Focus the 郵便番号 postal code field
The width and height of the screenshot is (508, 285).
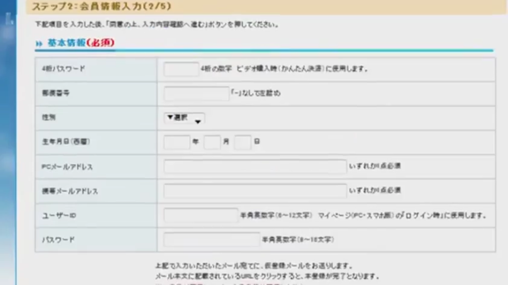point(196,94)
